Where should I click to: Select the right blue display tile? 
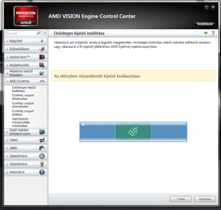point(169,132)
